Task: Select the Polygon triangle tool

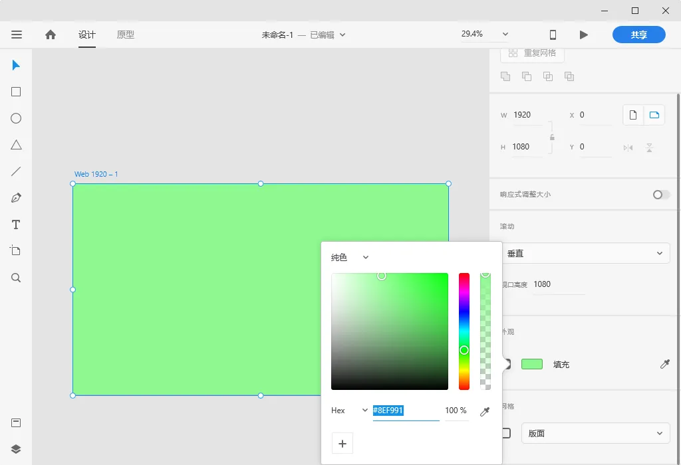Action: pos(16,145)
